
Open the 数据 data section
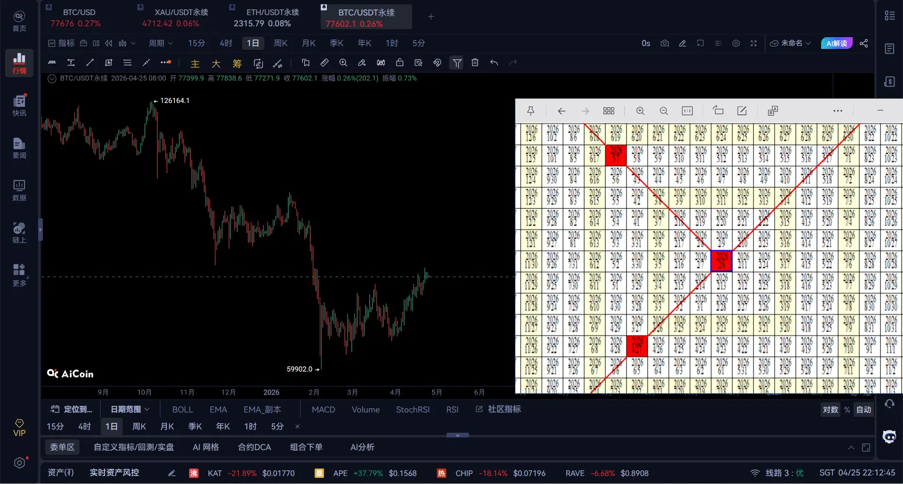[x=19, y=190]
